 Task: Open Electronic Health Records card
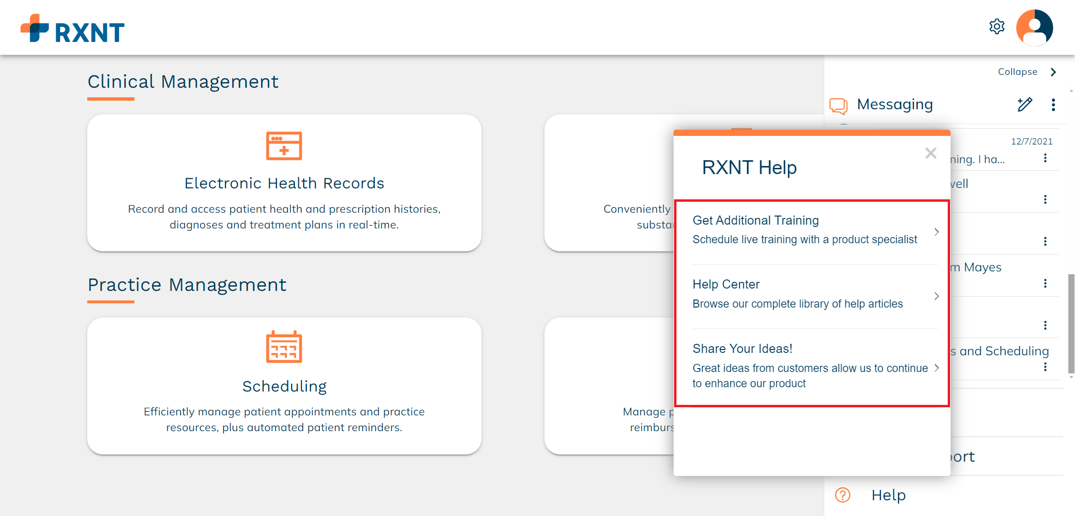point(284,183)
